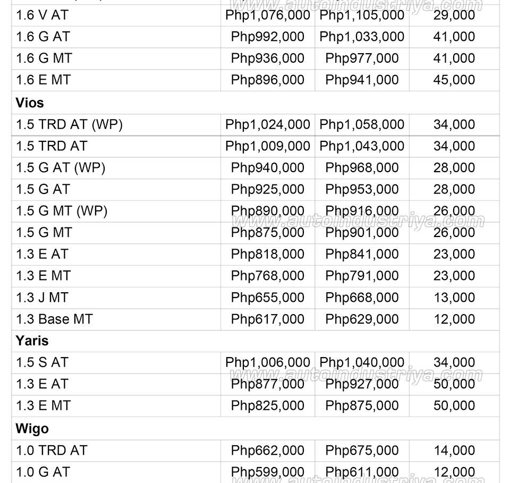The width and height of the screenshot is (510, 483).
Task: Click the Php1,024,000 price cell
Action: pos(268,124)
